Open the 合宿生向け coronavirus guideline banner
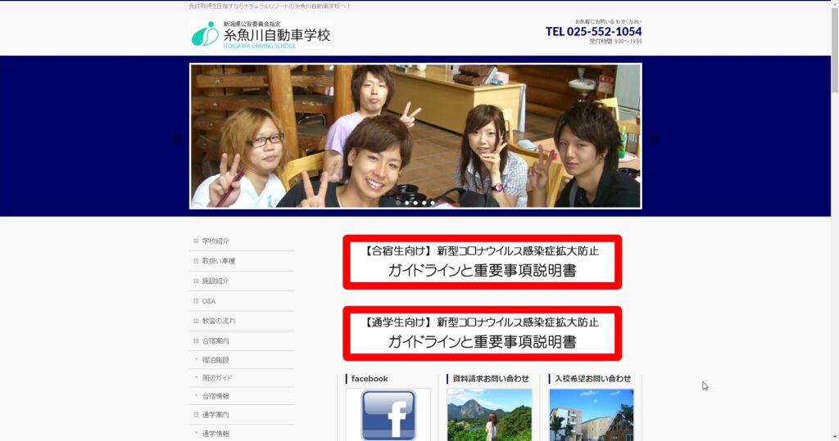 pyautogui.click(x=482, y=262)
